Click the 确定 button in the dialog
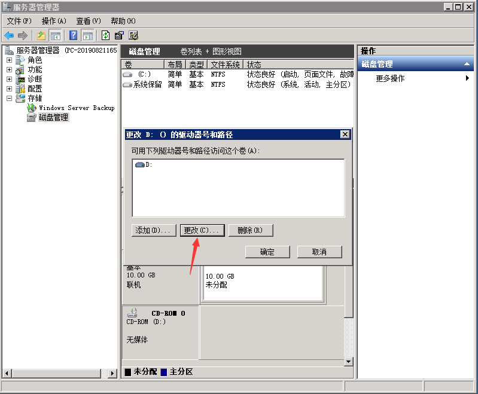Image resolution: width=478 pixels, height=394 pixels. pyautogui.click(x=267, y=252)
